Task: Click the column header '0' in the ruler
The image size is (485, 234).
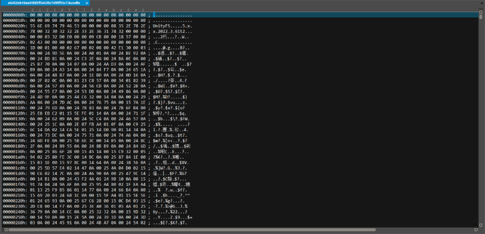Action: pyautogui.click(x=32, y=10)
